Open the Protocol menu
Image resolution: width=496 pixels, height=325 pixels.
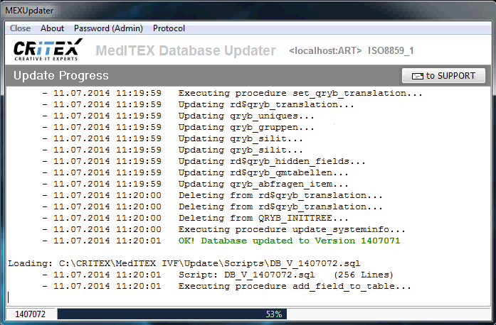pos(169,28)
